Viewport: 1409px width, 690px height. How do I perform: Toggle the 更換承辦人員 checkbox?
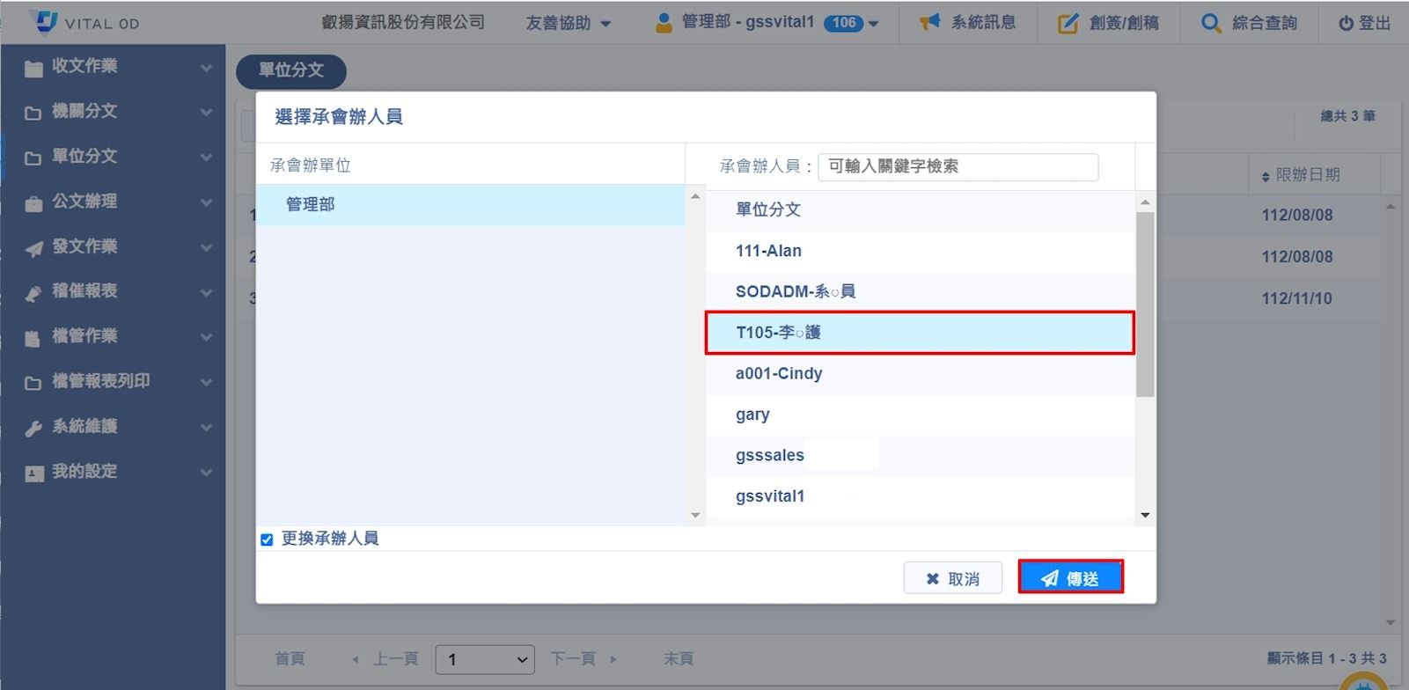267,540
